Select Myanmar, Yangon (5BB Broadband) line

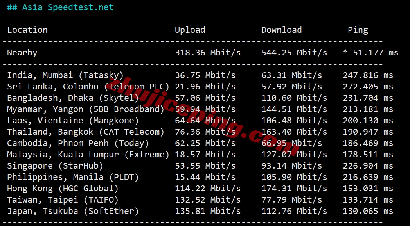200,109
